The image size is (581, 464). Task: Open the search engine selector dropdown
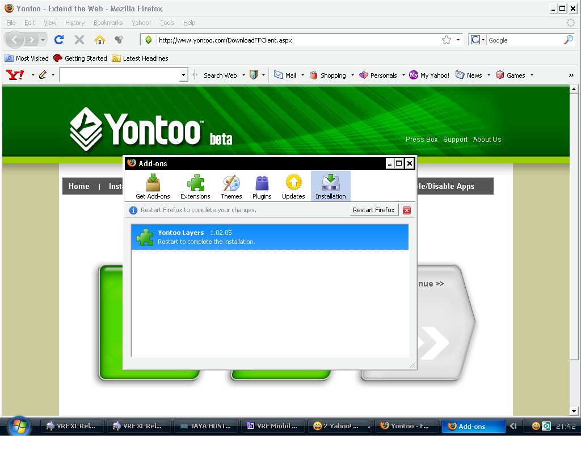(x=477, y=40)
